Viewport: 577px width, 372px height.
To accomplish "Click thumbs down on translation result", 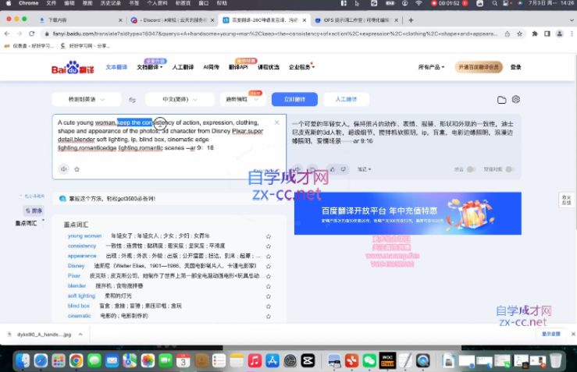I will tap(345, 168).
